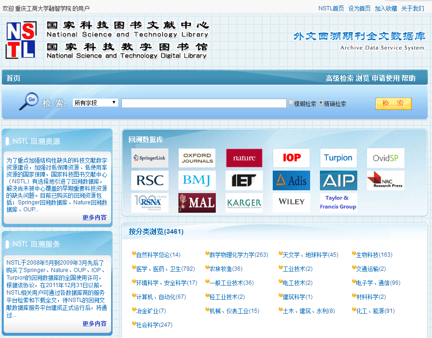Browse category 一般工业技术(36)
Image resolution: width=432 pixels, height=338 pixels.
(232, 283)
